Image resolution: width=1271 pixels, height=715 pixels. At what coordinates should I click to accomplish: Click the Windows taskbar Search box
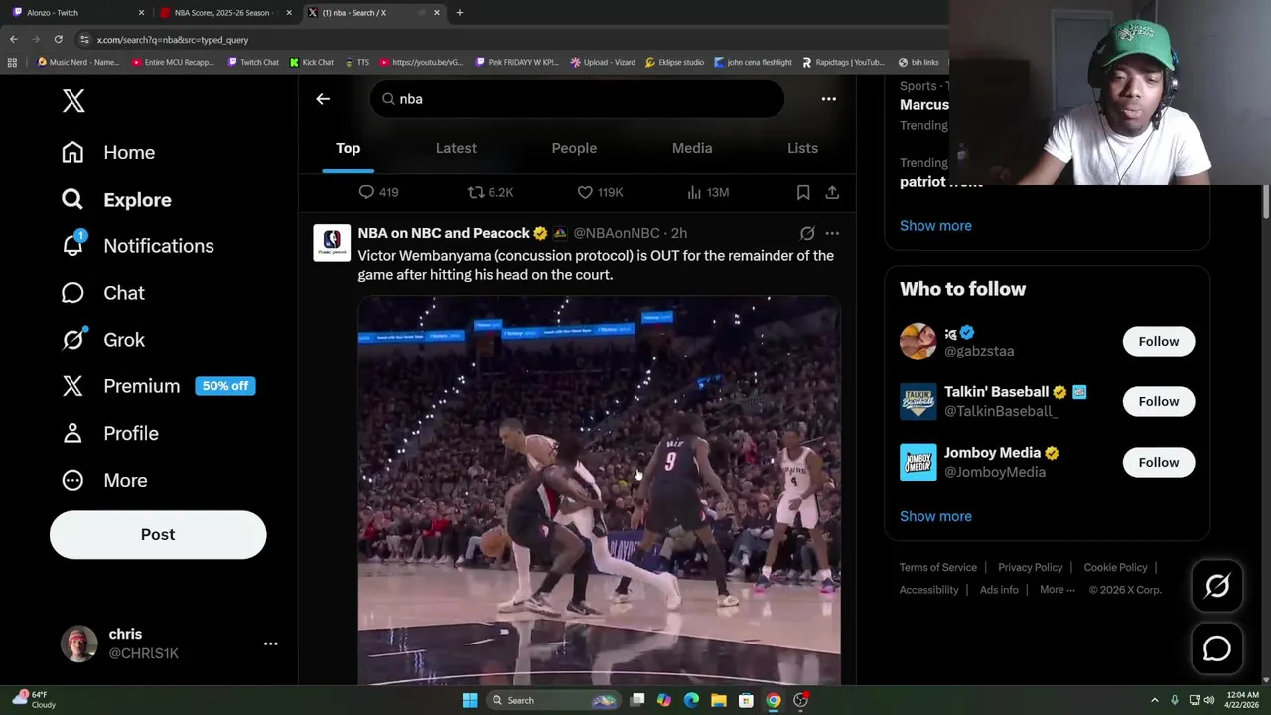(x=553, y=700)
